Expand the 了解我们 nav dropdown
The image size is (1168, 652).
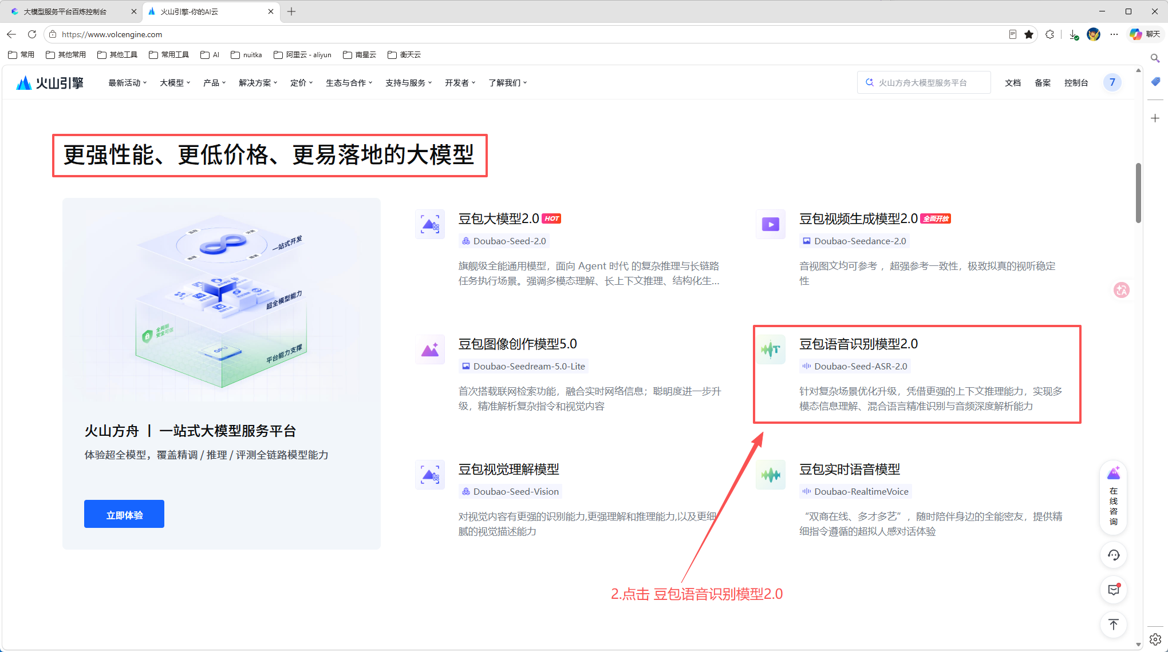pos(508,83)
